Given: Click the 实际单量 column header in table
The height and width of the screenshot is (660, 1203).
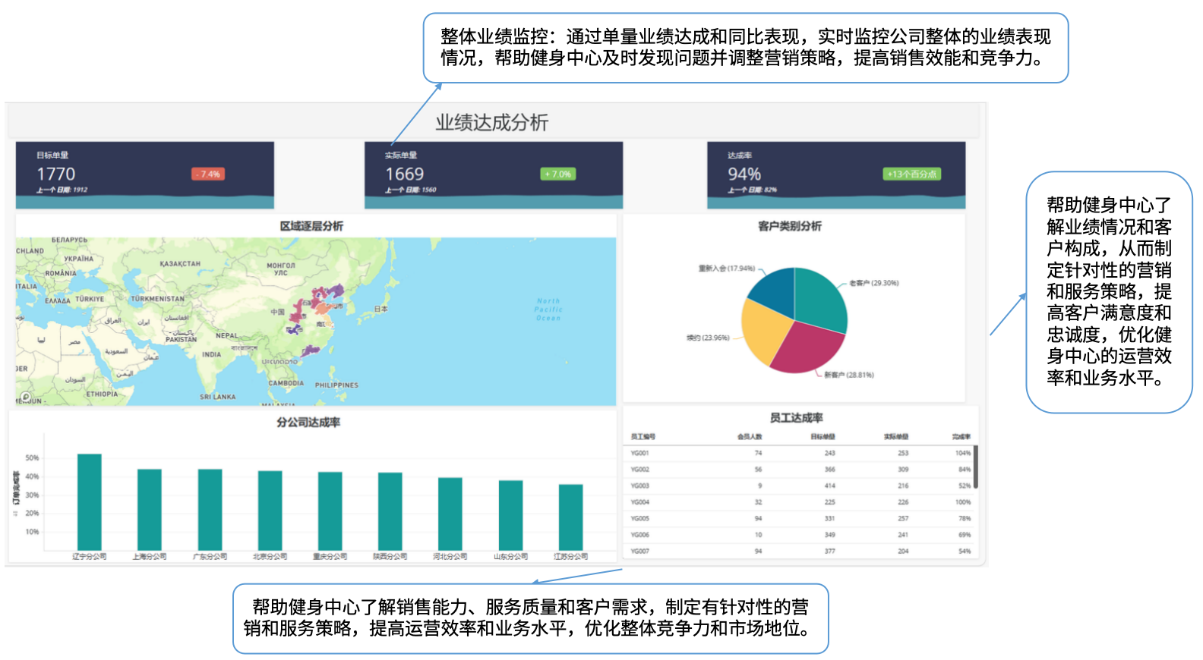Looking at the screenshot, I should click(896, 437).
